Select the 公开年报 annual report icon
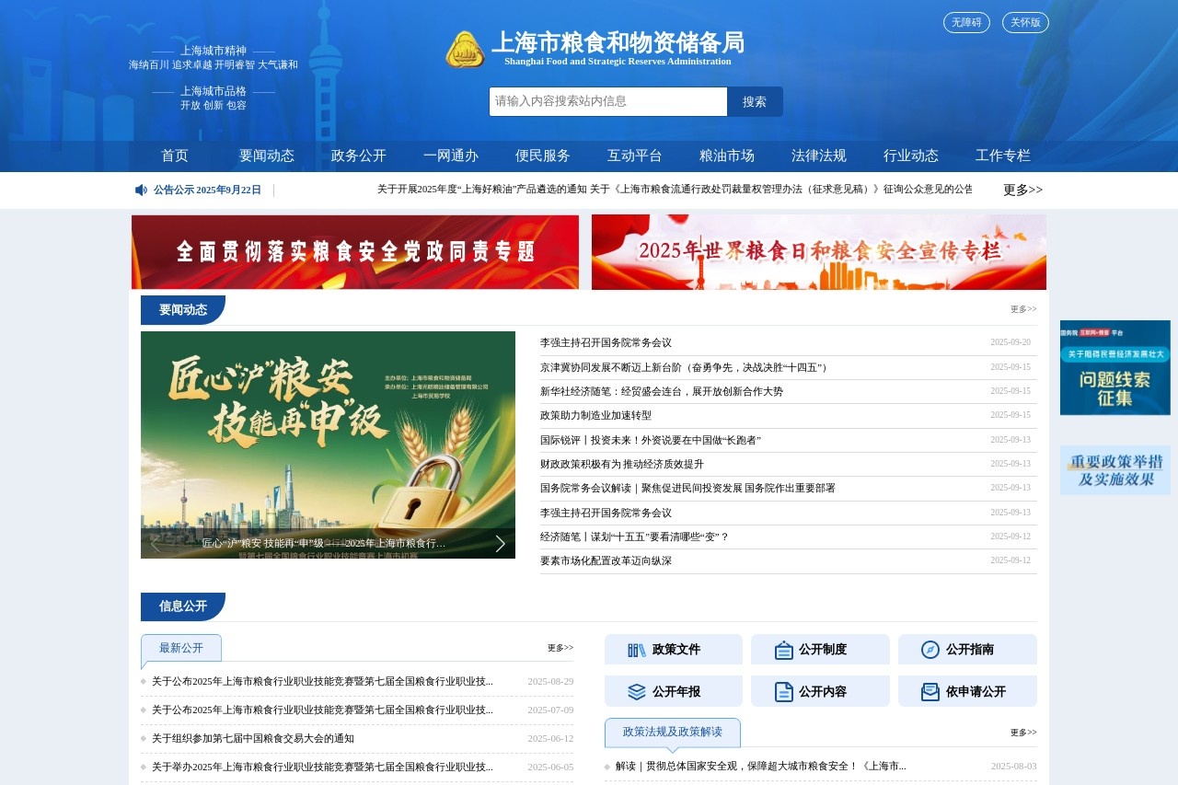Image resolution: width=1178 pixels, height=785 pixels. (x=637, y=690)
